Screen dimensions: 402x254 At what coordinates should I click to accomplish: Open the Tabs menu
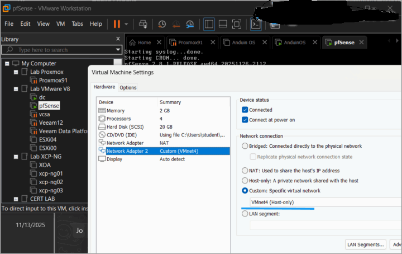point(77,24)
